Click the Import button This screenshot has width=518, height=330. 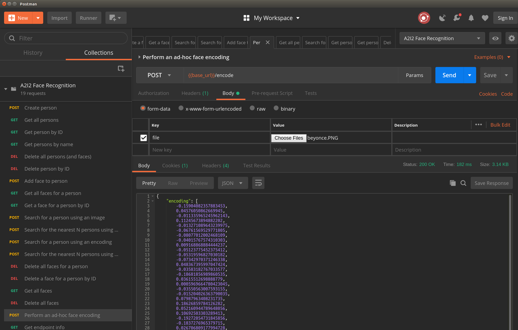(x=59, y=18)
